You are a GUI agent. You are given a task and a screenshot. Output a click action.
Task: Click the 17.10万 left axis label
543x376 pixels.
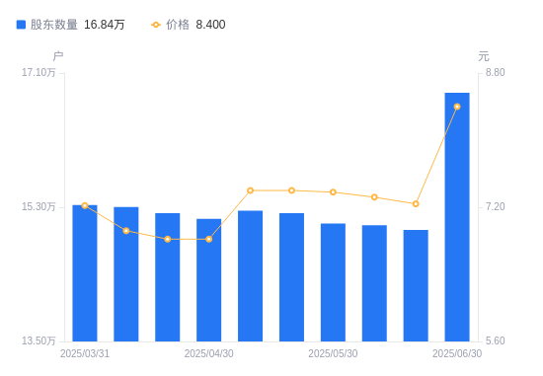(39, 72)
